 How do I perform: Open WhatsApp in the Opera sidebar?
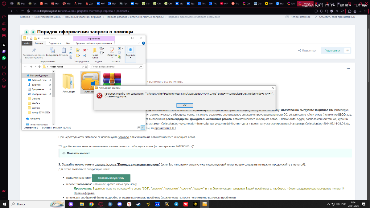click(4, 58)
